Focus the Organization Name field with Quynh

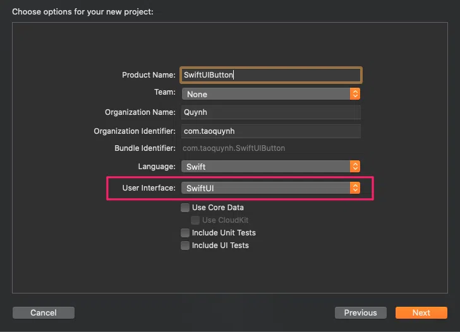[x=271, y=112]
